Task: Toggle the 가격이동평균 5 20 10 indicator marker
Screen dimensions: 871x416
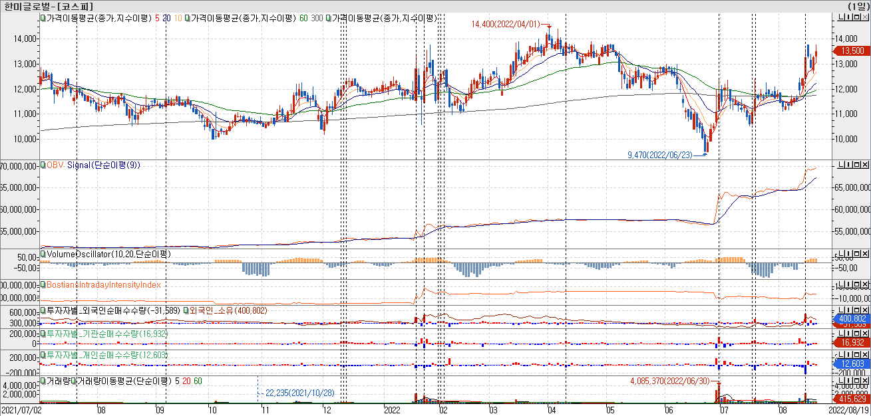Action: 43,18
